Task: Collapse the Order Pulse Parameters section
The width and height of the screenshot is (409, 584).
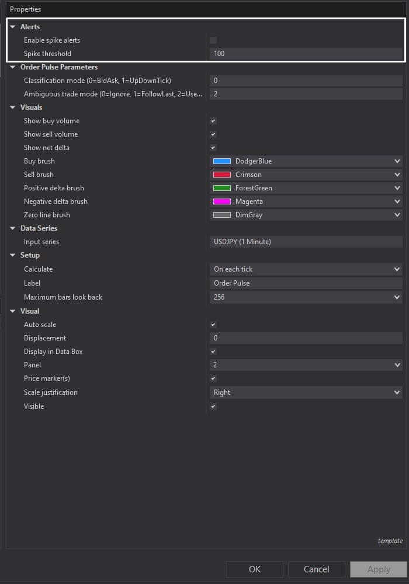Action: click(13, 67)
